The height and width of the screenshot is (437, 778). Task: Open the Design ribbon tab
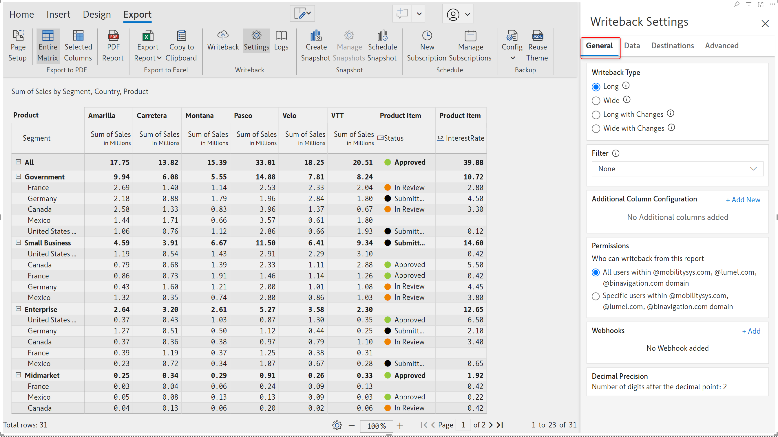coord(97,14)
